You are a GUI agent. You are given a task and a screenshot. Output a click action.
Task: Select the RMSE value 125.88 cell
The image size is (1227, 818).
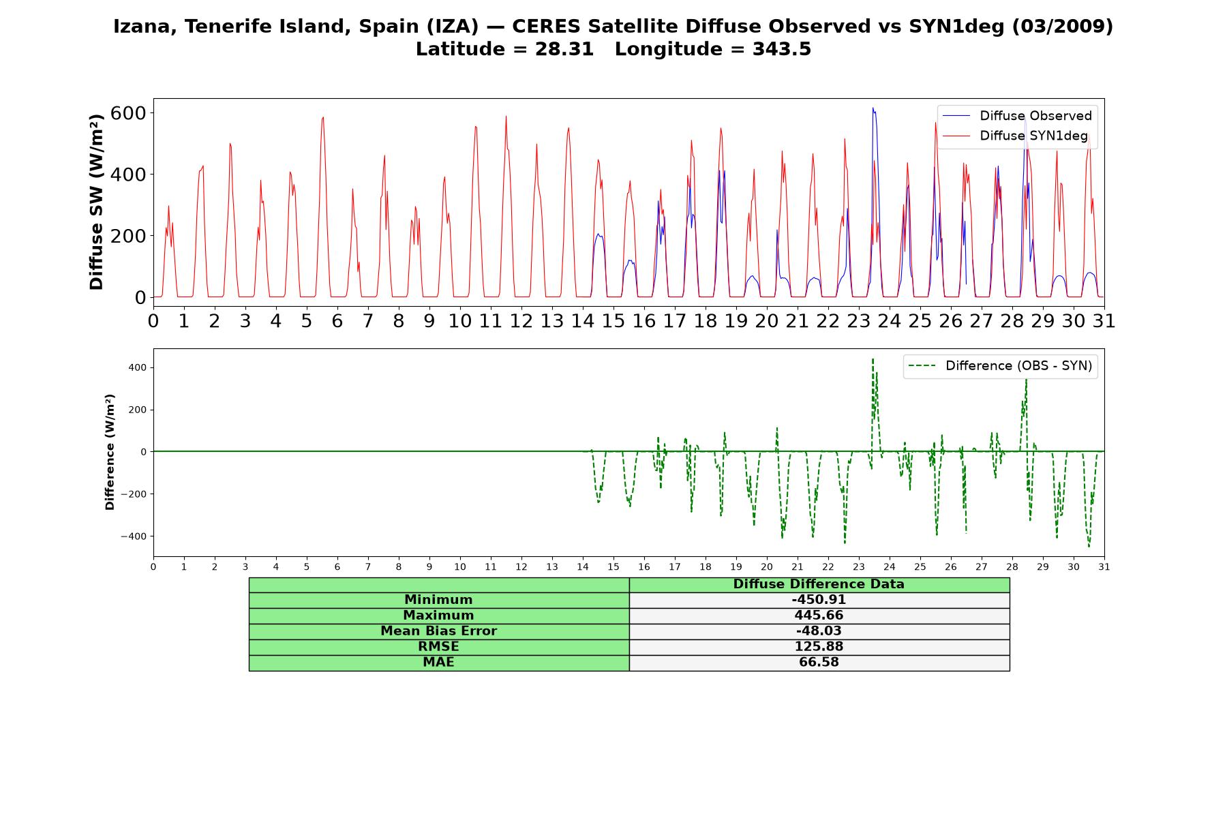click(819, 647)
